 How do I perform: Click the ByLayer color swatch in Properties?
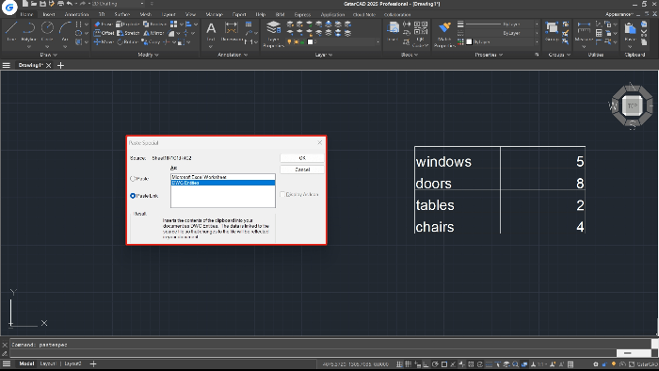click(470, 42)
